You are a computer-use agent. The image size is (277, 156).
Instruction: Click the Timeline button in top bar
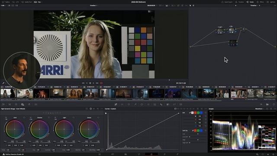pyautogui.click(x=239, y=2)
